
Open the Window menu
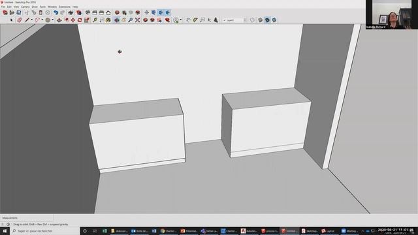tap(52, 7)
